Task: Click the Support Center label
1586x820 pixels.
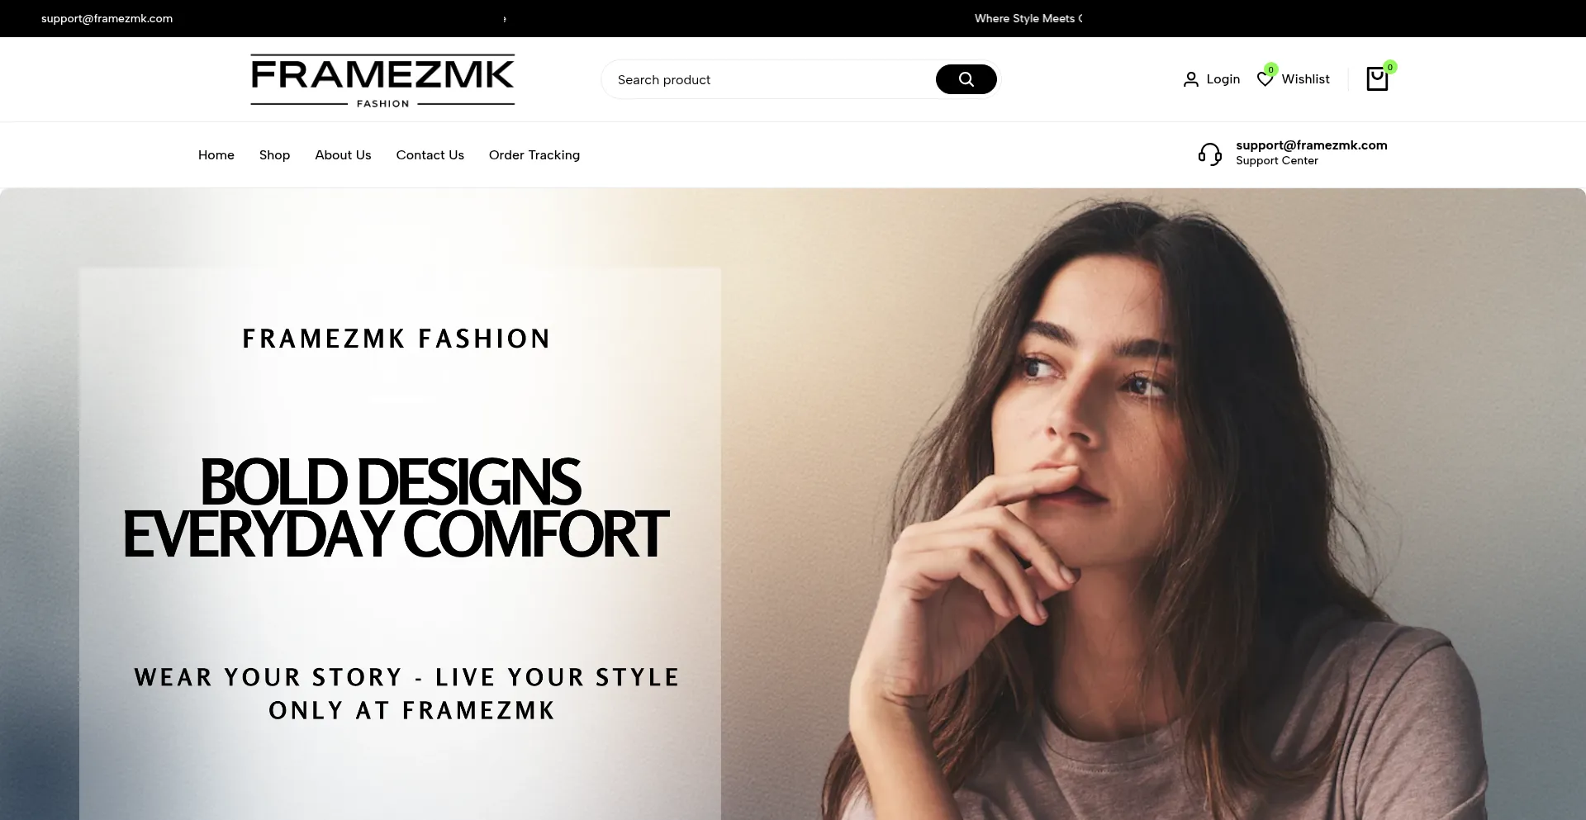Action: 1276,161
